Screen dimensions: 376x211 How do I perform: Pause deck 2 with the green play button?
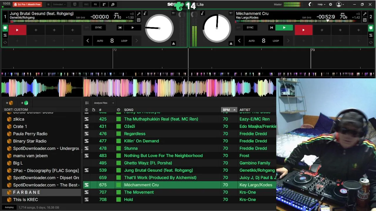(x=284, y=28)
